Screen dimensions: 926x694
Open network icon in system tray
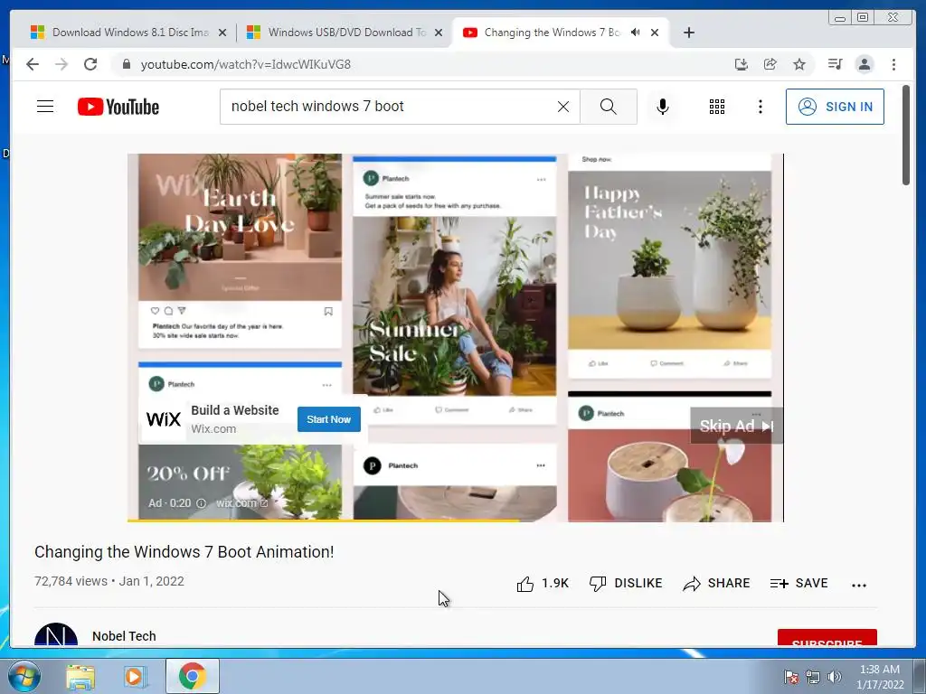(813, 677)
